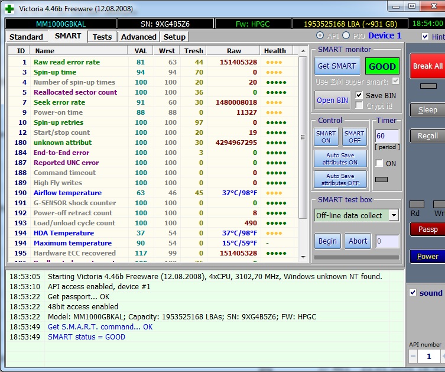Image resolution: width=445 pixels, height=372 pixels.
Task: Go to the Setup tab
Action: point(174,37)
